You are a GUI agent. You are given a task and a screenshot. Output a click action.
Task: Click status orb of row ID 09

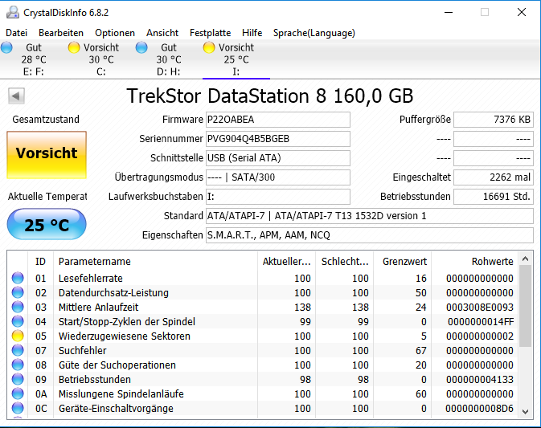tap(18, 379)
